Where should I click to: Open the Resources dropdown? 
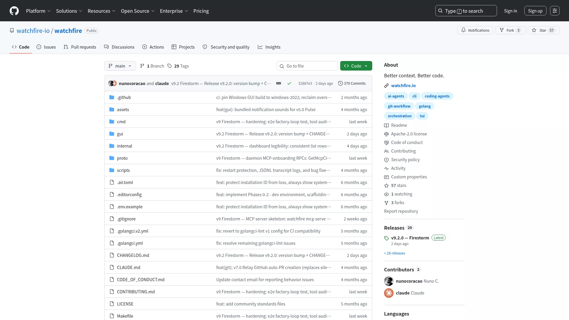(x=101, y=11)
